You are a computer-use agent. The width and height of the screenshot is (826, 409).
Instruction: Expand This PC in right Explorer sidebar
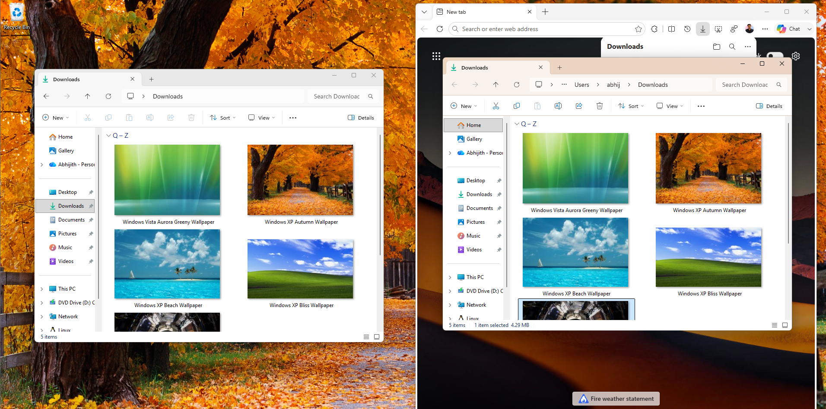(450, 277)
